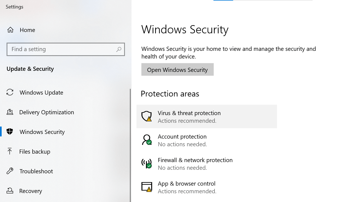
Task: Open Account protection area
Action: point(182,137)
